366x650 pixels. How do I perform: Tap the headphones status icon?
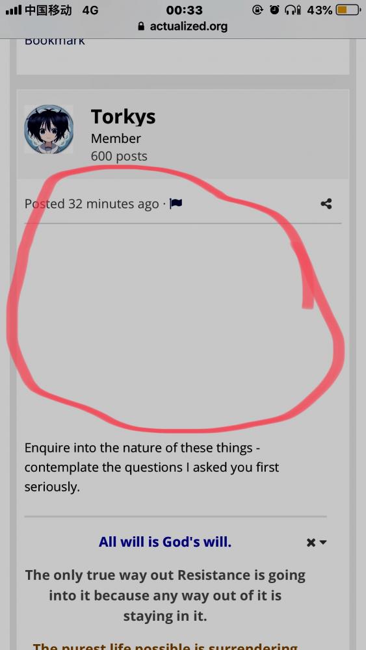coord(293,10)
